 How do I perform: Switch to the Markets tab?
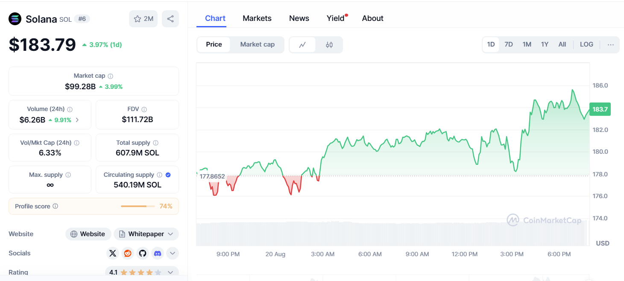pyautogui.click(x=257, y=18)
